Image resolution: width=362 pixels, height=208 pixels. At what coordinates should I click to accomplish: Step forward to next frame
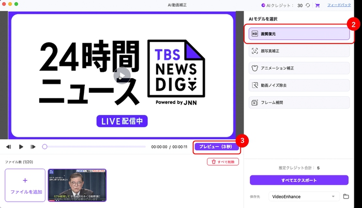(x=33, y=147)
